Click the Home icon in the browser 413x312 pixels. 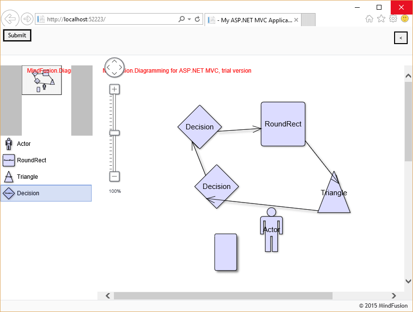(x=369, y=19)
